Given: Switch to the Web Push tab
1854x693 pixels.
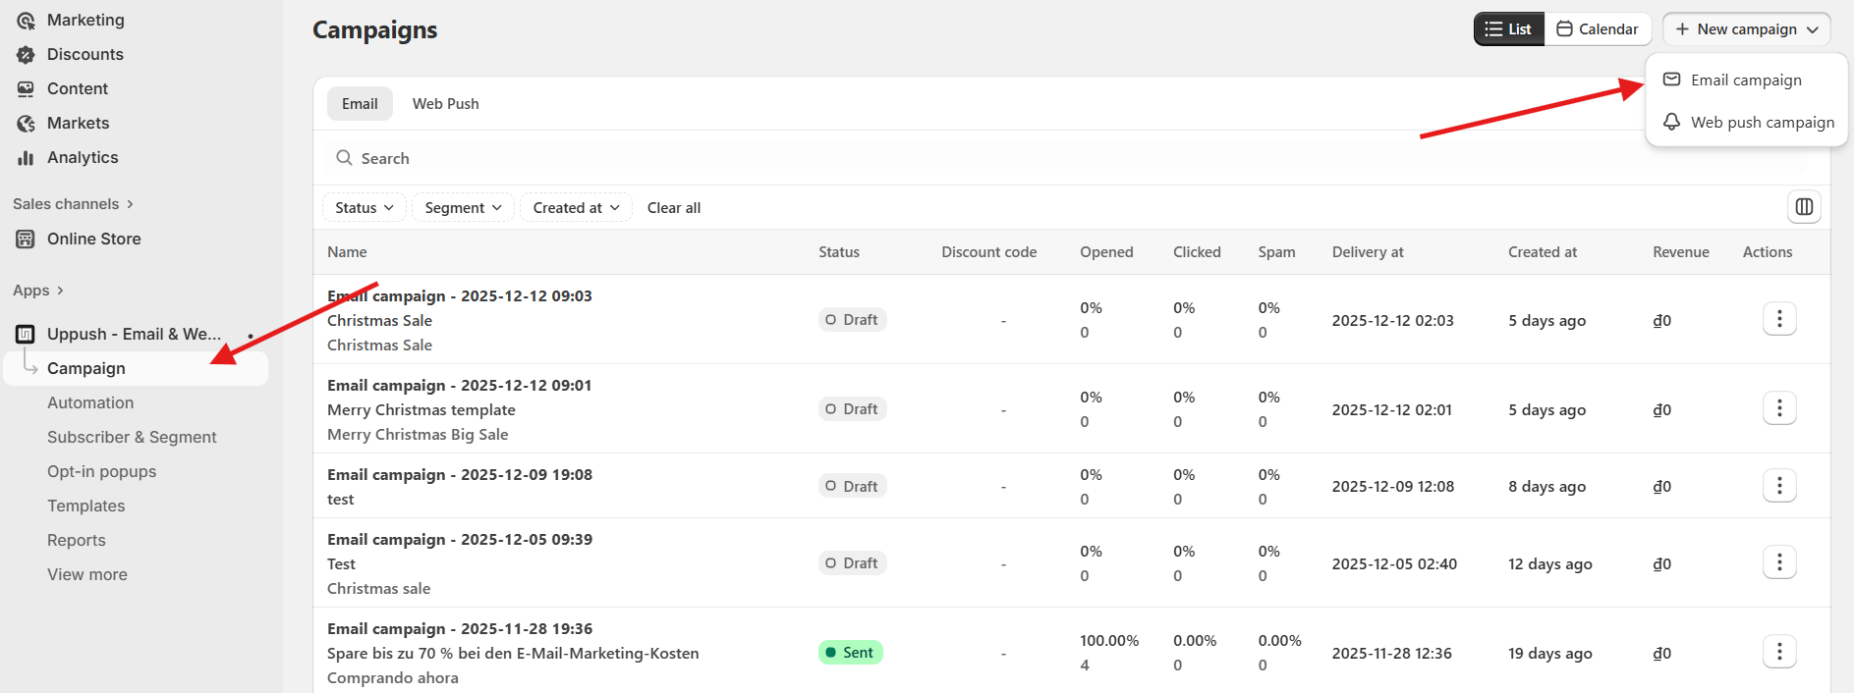Looking at the screenshot, I should tap(445, 104).
